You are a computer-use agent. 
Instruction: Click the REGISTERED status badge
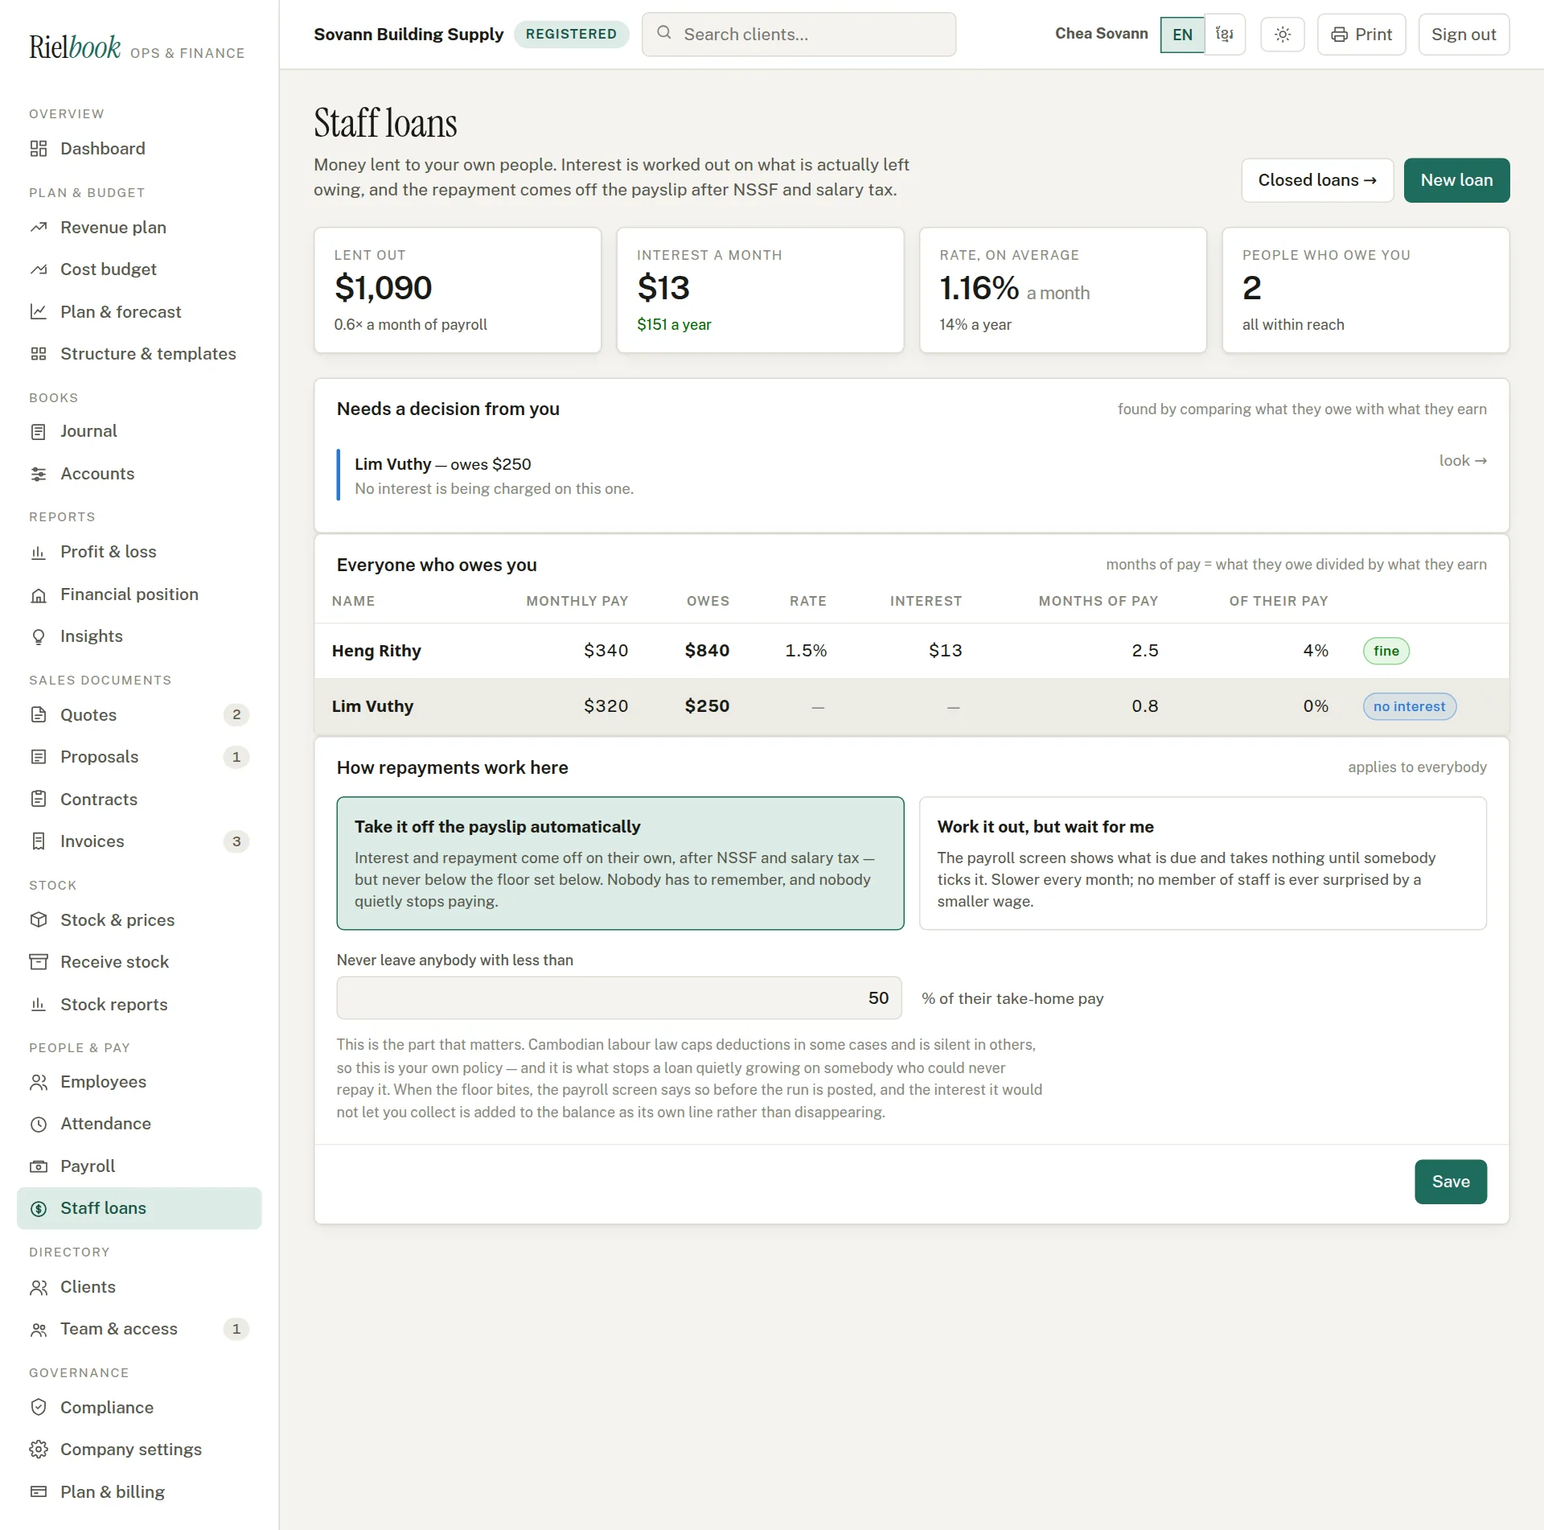click(x=571, y=35)
